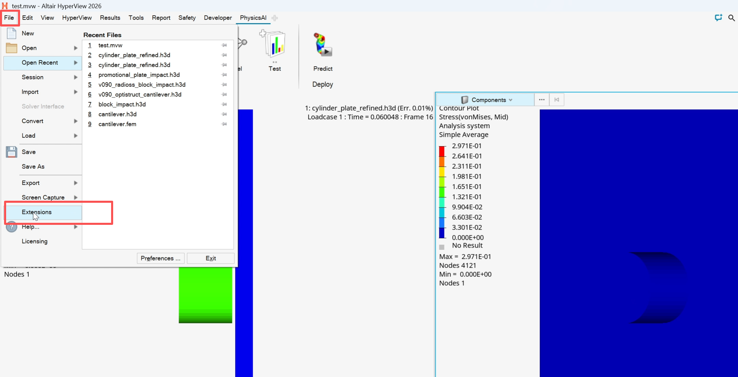Image resolution: width=738 pixels, height=377 pixels.
Task: Pin cantilever.h3d in Recent Files
Action: pos(224,114)
